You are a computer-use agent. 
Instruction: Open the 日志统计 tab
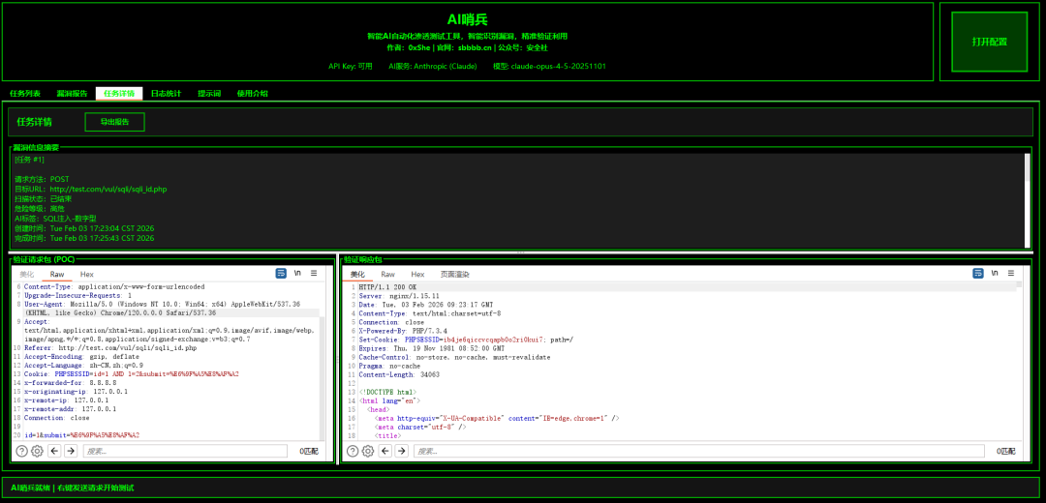pyautogui.click(x=166, y=94)
